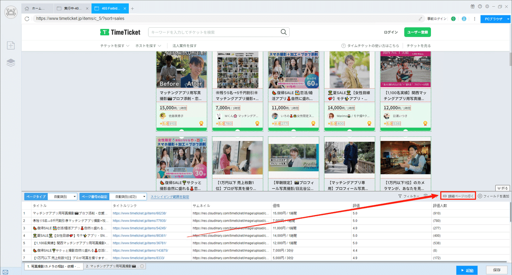This screenshot has width=512, height=275.
Task: Click the home icon on ホーム tab
Action: point(27,8)
